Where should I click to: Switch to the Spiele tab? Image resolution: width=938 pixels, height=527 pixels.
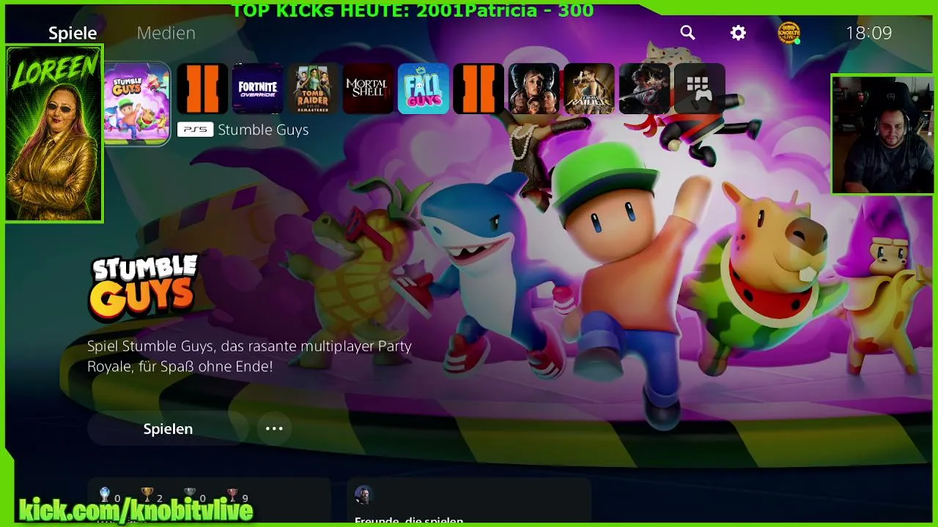[73, 33]
